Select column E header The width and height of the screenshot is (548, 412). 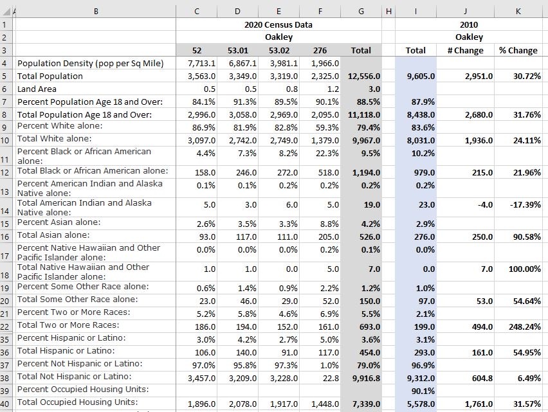point(279,12)
